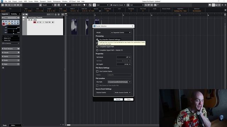This screenshot has height=127, width=227.
Task: Click the track list home icon
Action: (x=56, y=14)
